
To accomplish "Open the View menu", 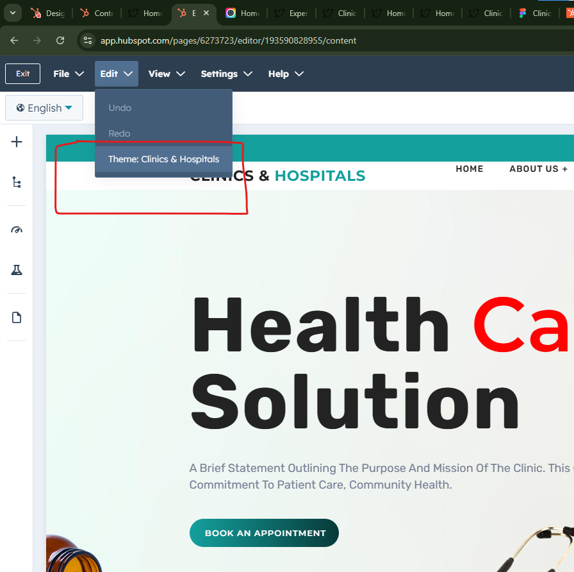I will tap(167, 74).
